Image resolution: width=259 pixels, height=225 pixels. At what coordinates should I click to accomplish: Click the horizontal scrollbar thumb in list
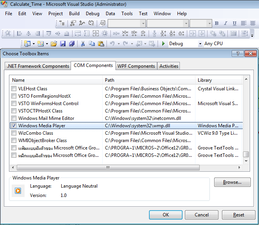click(108, 168)
